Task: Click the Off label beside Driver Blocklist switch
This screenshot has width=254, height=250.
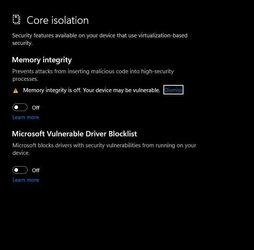Action: pyautogui.click(x=36, y=170)
